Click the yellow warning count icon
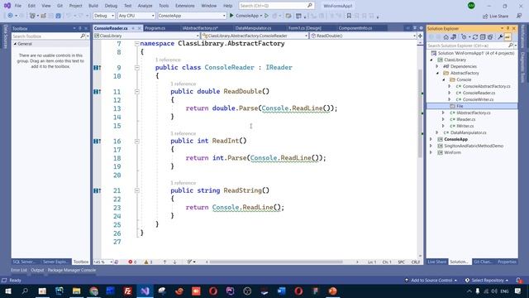529x298 pixels. 146,262
